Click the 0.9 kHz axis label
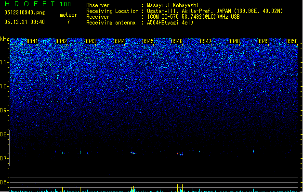This screenshot has width=303, height=192. [x=4, y=110]
